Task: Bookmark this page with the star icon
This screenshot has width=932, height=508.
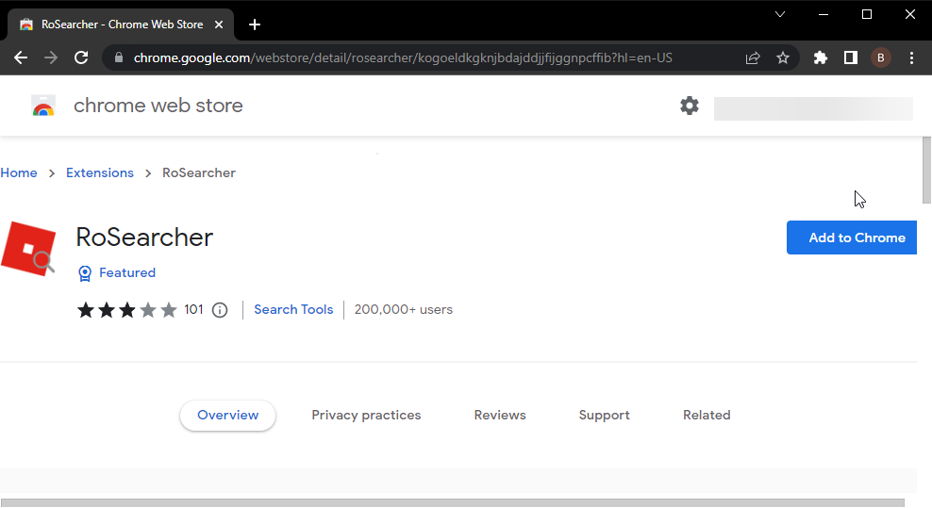Action: [783, 57]
